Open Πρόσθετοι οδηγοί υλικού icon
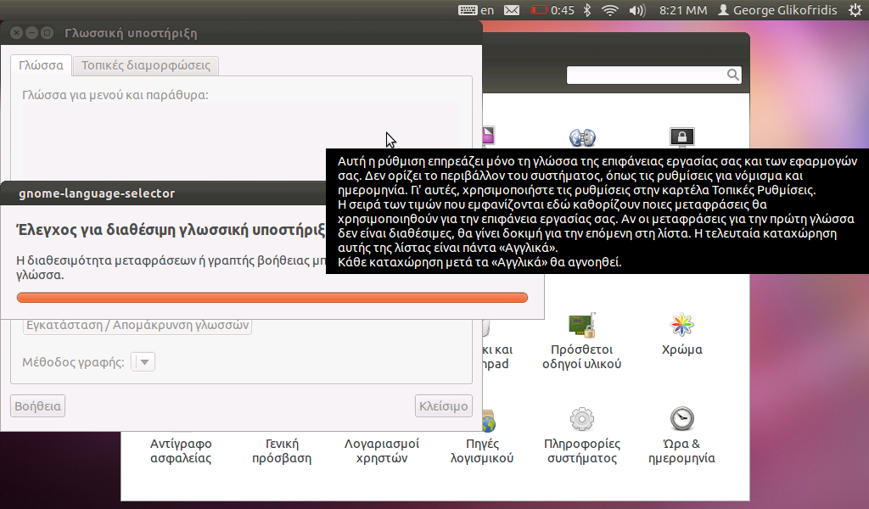The width and height of the screenshot is (869, 509). click(x=582, y=342)
